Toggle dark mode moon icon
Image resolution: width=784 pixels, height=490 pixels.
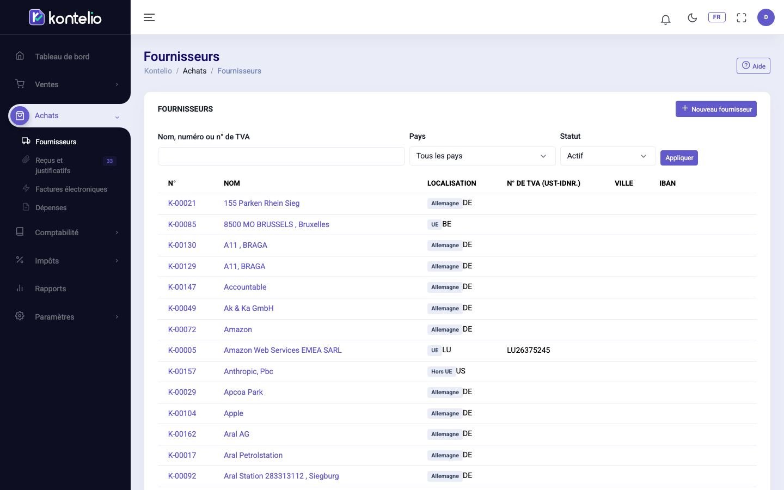pos(692,17)
